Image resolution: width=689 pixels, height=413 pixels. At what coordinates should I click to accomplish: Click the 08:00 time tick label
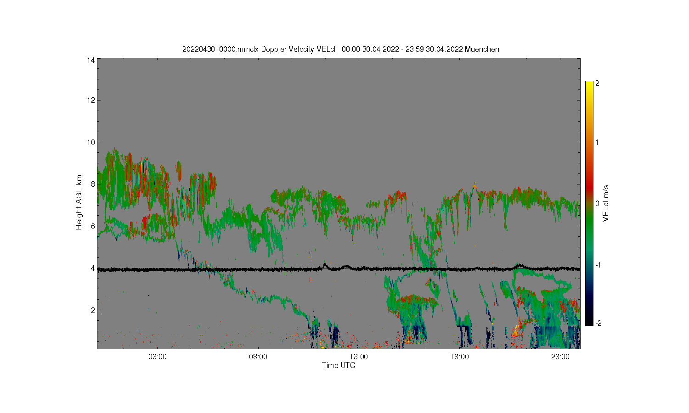258,357
